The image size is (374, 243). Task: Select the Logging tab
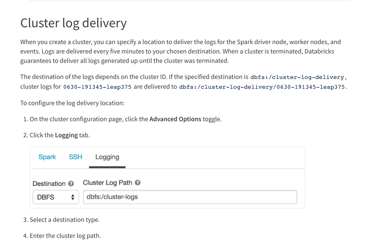pos(107,157)
